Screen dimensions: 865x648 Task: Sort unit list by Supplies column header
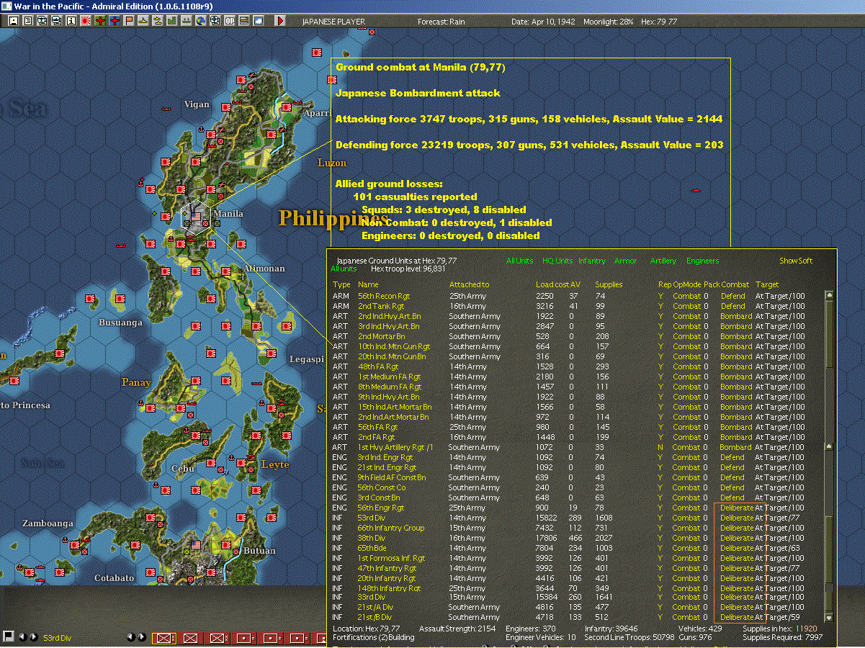click(x=609, y=284)
